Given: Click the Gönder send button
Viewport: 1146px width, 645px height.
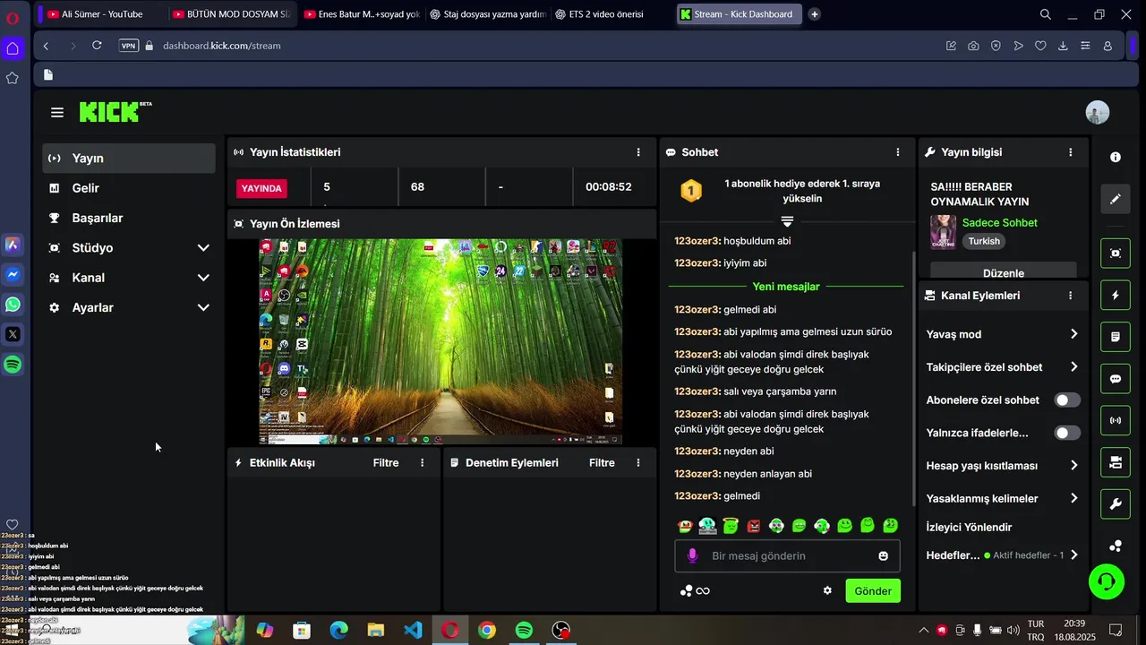Looking at the screenshot, I should tap(873, 590).
